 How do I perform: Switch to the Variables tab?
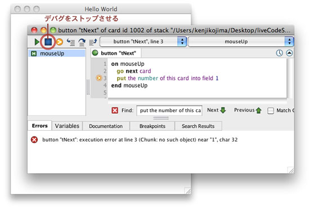[67, 126]
